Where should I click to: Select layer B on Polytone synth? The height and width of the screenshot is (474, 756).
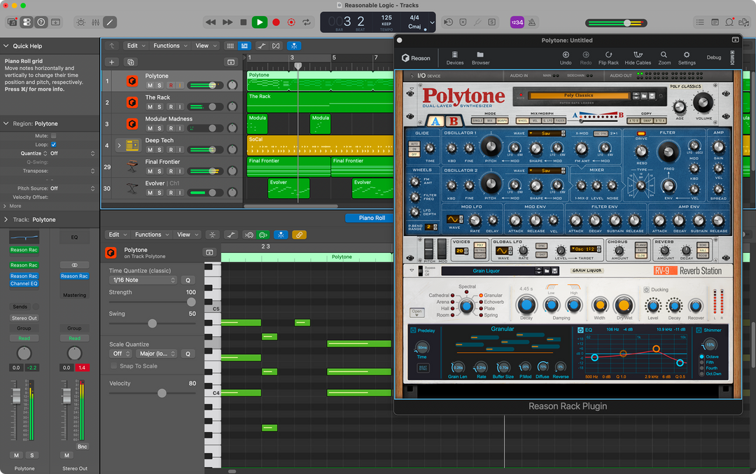point(454,122)
